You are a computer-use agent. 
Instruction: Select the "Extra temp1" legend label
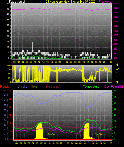[x=53, y=87]
